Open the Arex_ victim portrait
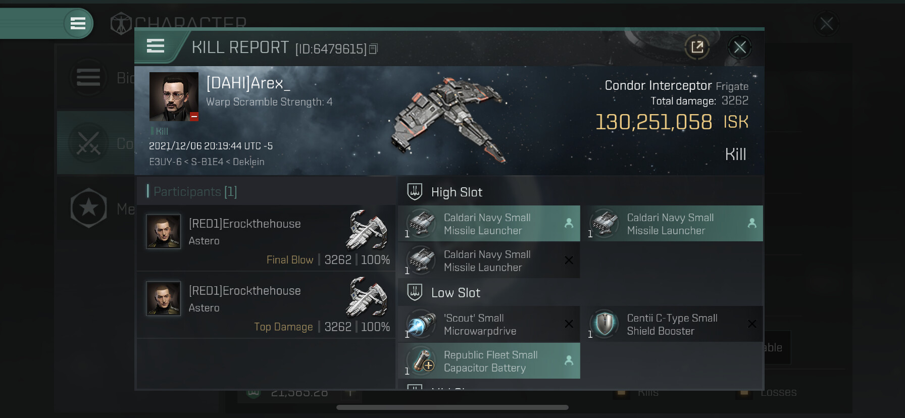This screenshot has width=905, height=418. click(x=174, y=96)
